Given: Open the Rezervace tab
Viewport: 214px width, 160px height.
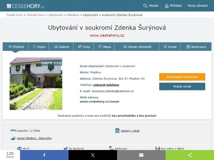Looking at the screenshot, I should pos(196,47).
